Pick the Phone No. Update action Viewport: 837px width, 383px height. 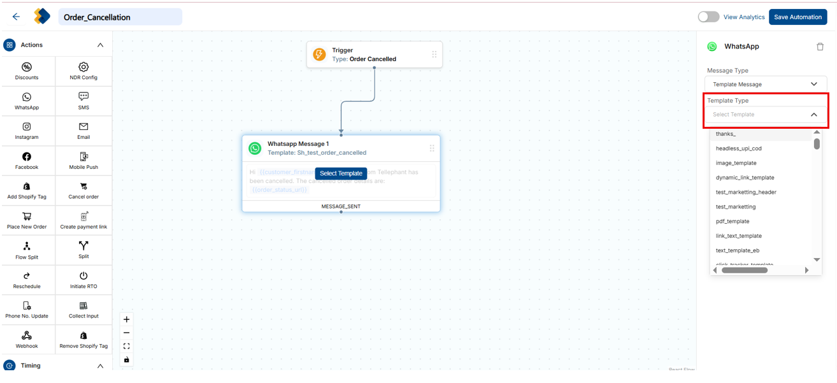point(27,310)
